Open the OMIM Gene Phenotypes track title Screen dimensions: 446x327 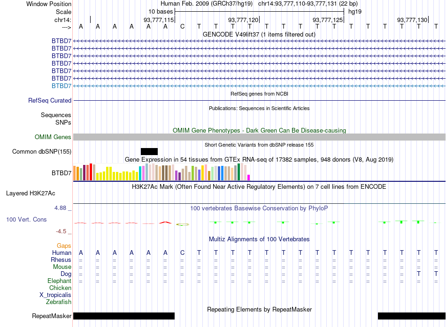259,130
